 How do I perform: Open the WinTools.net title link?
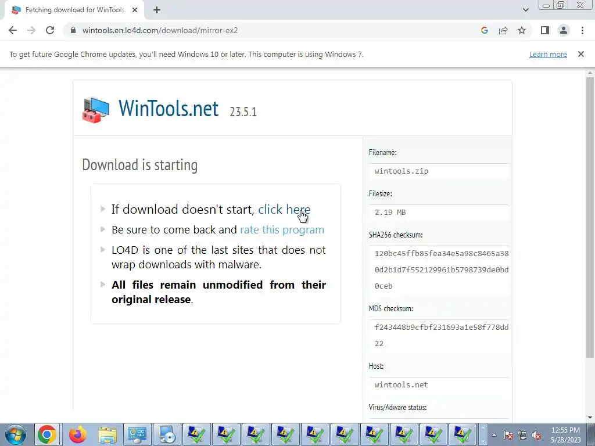[169, 109]
